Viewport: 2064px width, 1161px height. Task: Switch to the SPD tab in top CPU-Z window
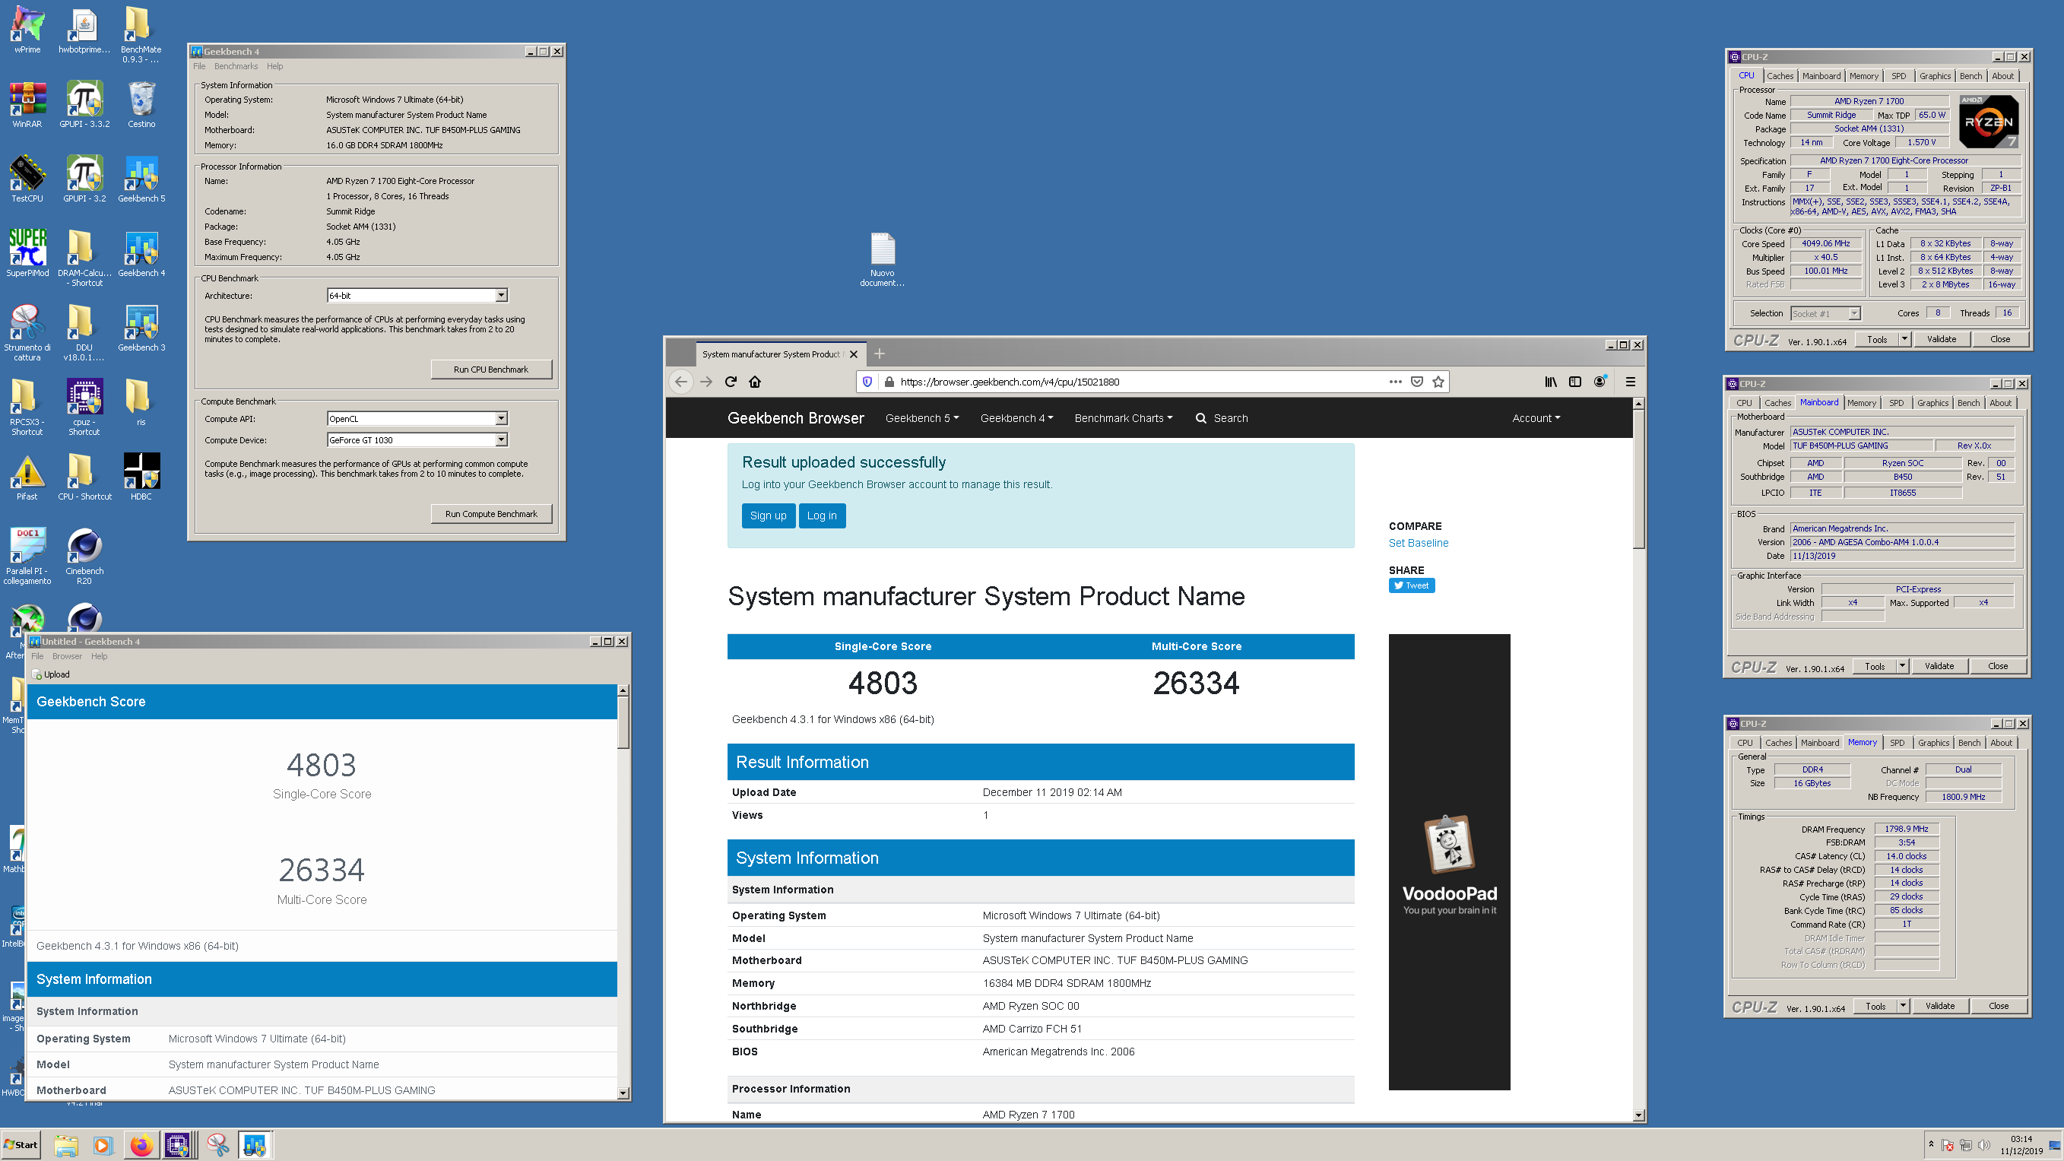(x=1899, y=76)
